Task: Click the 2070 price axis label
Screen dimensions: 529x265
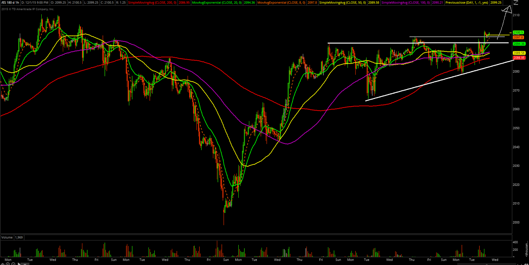Action: pyautogui.click(x=516, y=90)
